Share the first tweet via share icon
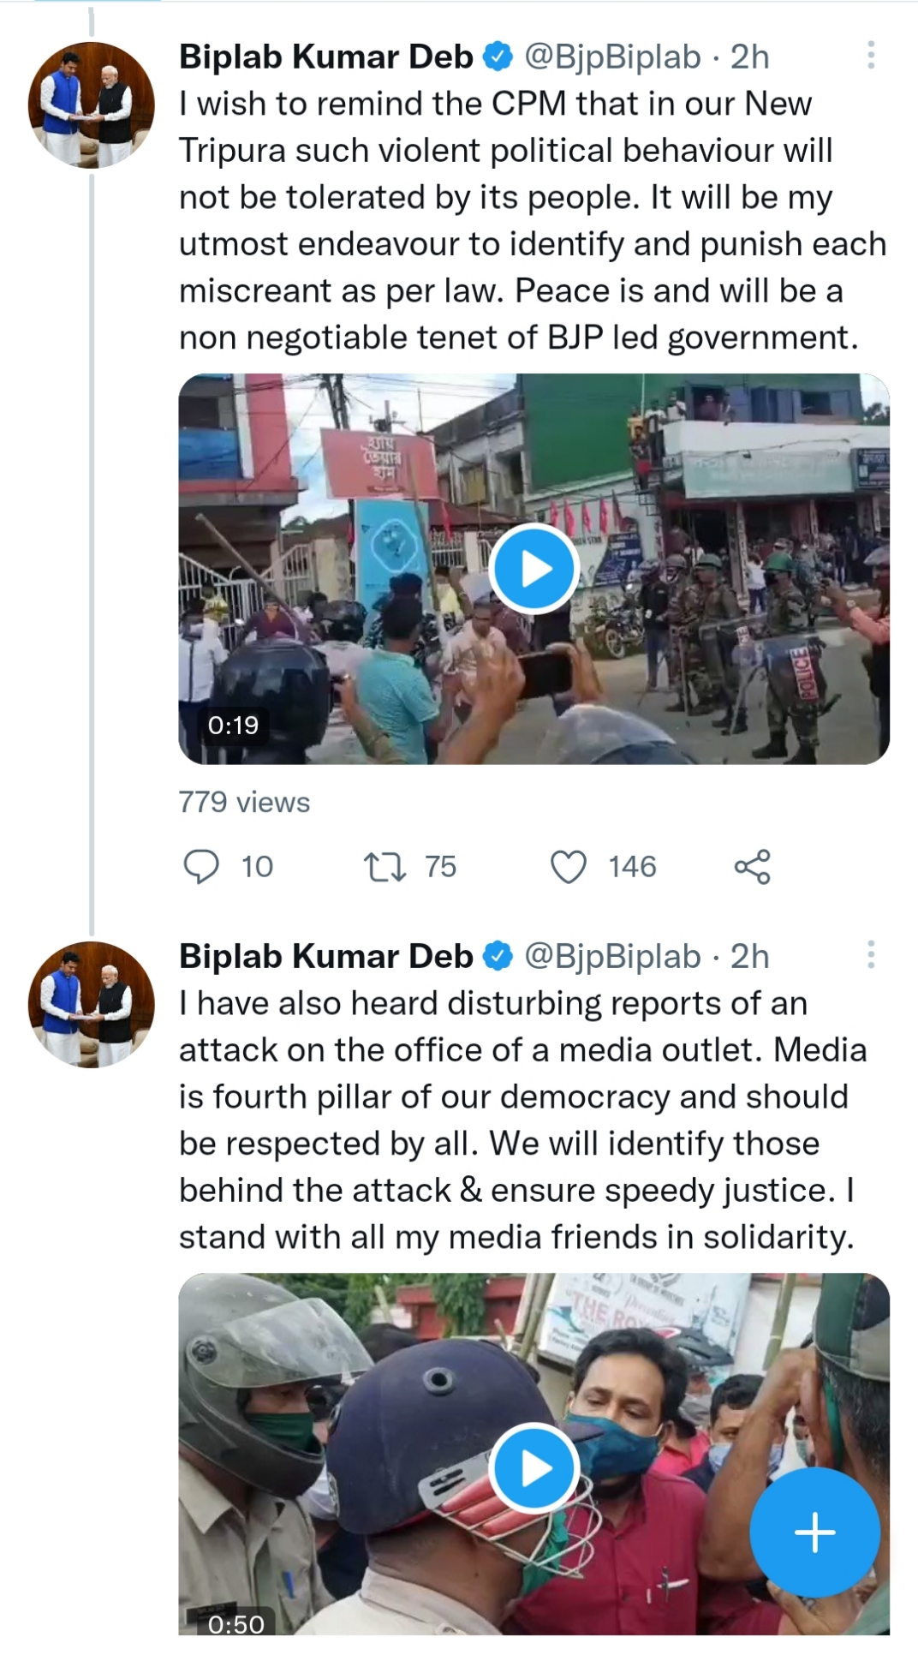The image size is (918, 1655). [753, 866]
